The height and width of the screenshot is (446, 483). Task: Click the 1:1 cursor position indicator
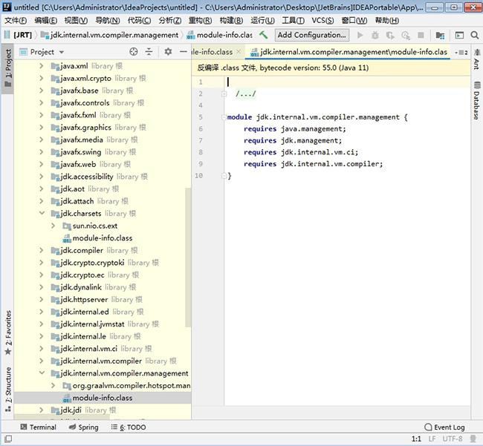(416, 439)
